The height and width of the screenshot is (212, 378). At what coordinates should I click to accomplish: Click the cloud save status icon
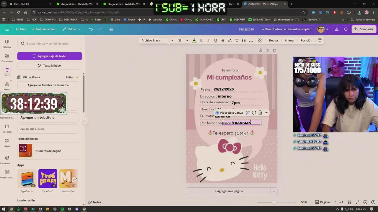pos(111,29)
